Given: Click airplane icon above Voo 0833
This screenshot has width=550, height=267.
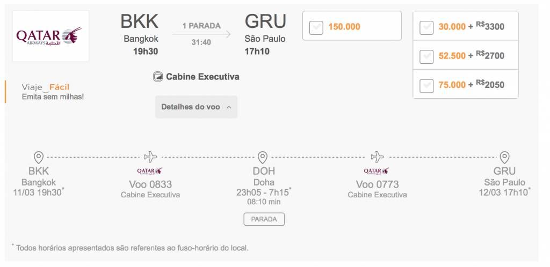Looking at the screenshot, I should (150, 157).
